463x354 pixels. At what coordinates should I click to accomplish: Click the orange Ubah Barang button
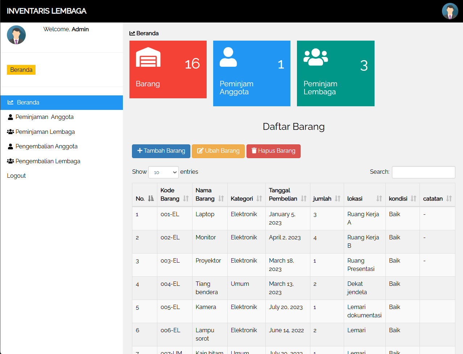218,151
